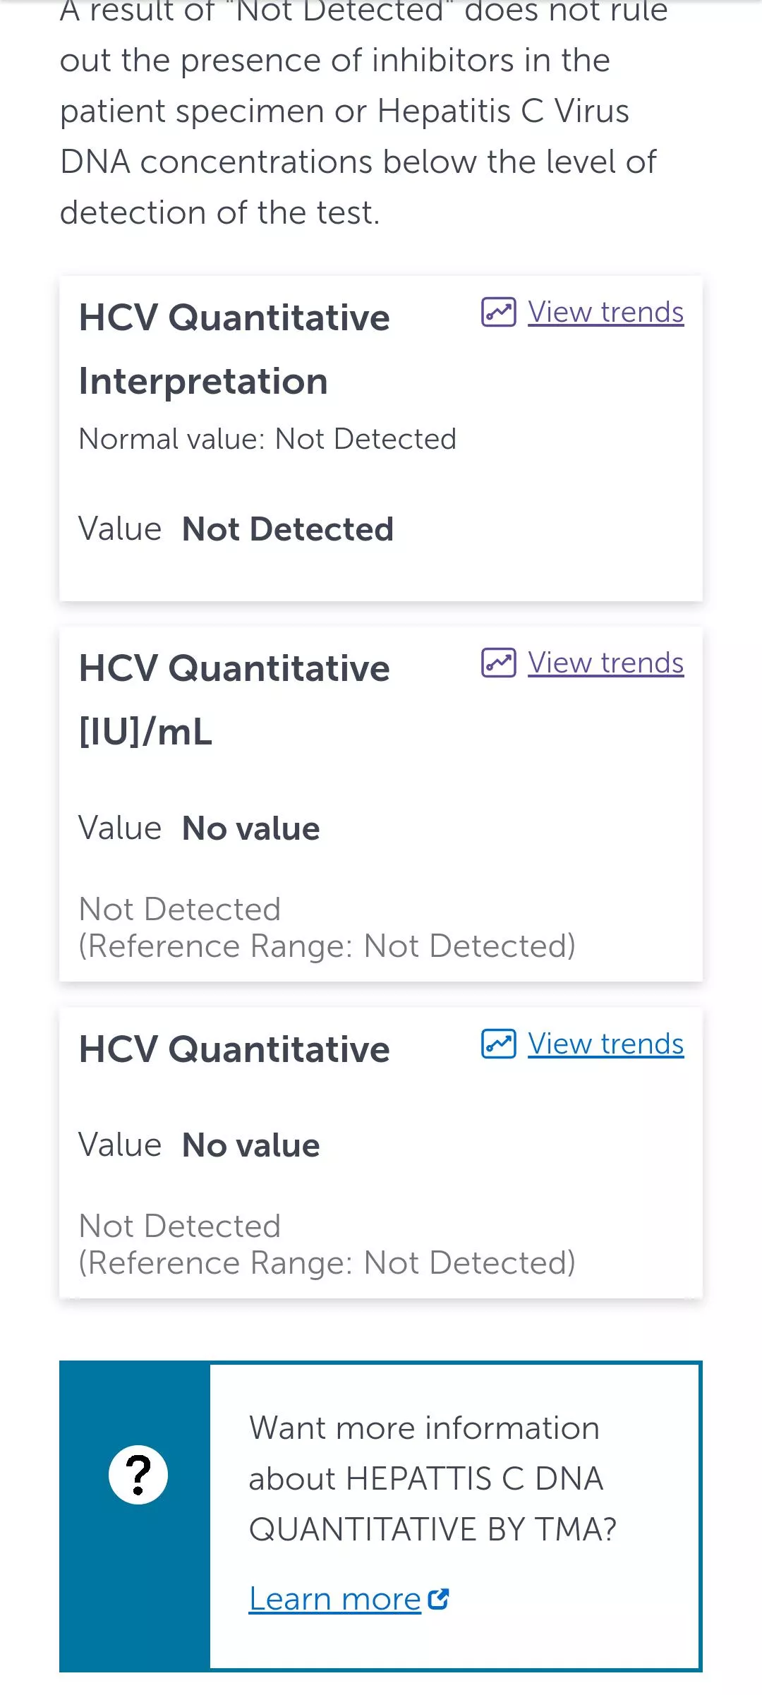Open View trends for HCV Quantitative [IU]/mL
The image size is (762, 1695).
605,663
